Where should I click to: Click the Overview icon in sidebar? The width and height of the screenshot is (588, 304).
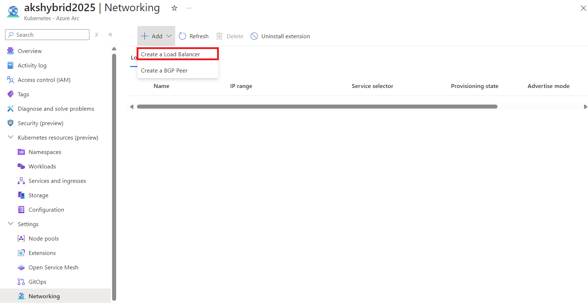pos(10,51)
